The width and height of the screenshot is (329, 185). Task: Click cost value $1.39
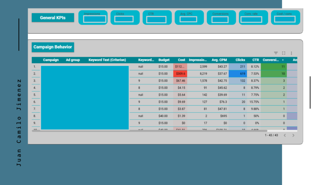(x=181, y=116)
